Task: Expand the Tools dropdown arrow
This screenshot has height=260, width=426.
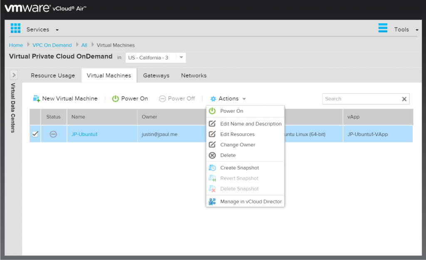Action: (417, 30)
